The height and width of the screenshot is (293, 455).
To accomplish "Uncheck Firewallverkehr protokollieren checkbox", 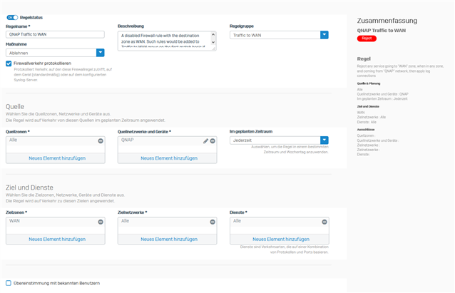I will [9, 63].
